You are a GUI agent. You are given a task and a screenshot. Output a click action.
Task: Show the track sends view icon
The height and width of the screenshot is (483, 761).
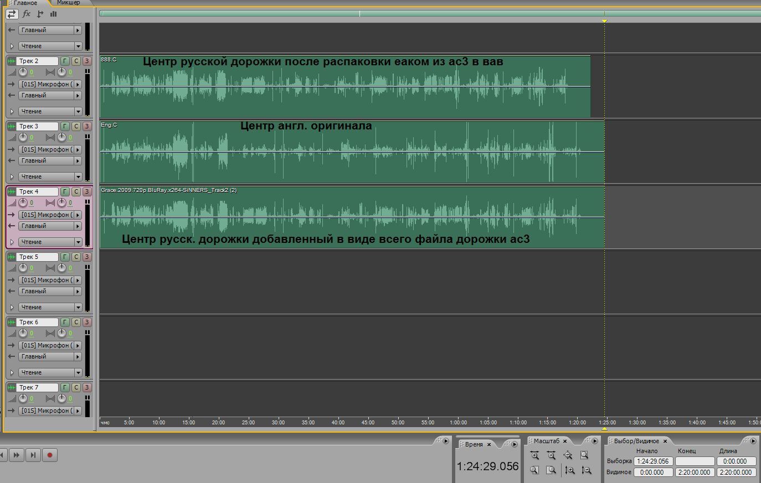(40, 14)
